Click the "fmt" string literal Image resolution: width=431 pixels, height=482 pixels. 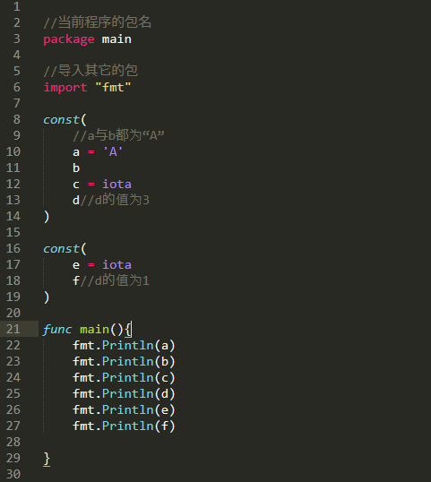[x=113, y=87]
